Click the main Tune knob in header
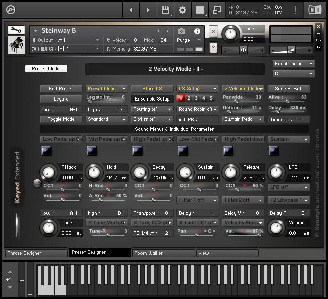Image resolution: width=328 pixels, height=299 pixels. pos(231,34)
